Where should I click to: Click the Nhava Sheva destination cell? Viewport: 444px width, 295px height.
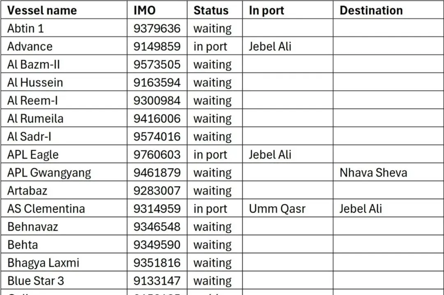[373, 173]
